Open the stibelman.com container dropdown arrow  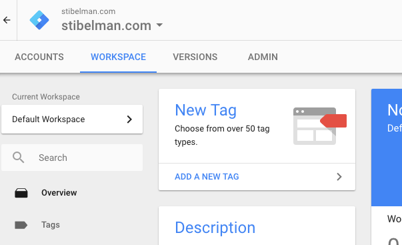(159, 25)
